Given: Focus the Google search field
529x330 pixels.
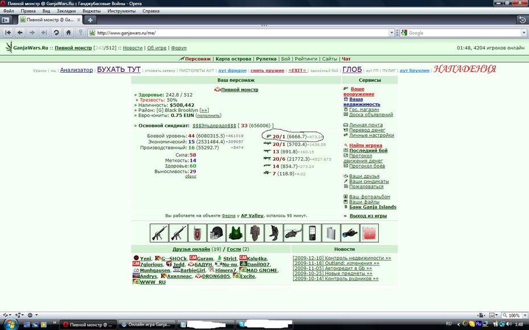Looking at the screenshot, I should point(465,33).
